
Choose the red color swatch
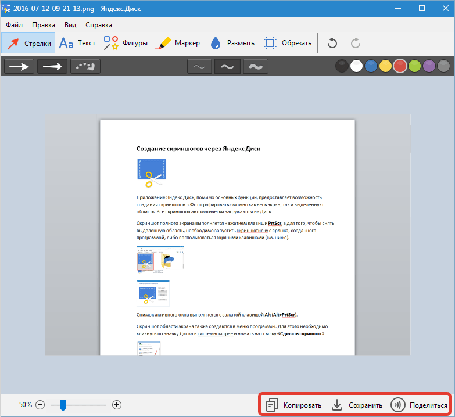coord(400,66)
